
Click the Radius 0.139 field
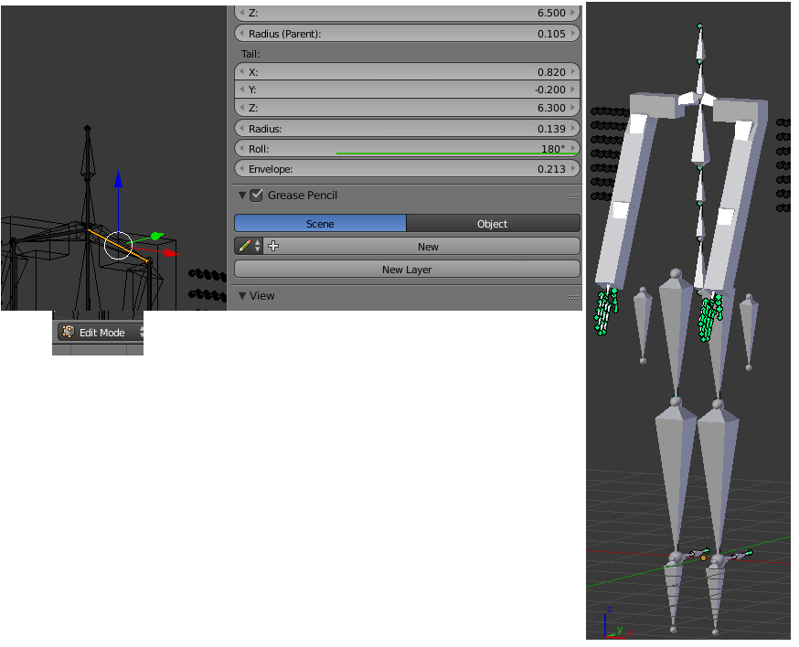click(x=407, y=128)
